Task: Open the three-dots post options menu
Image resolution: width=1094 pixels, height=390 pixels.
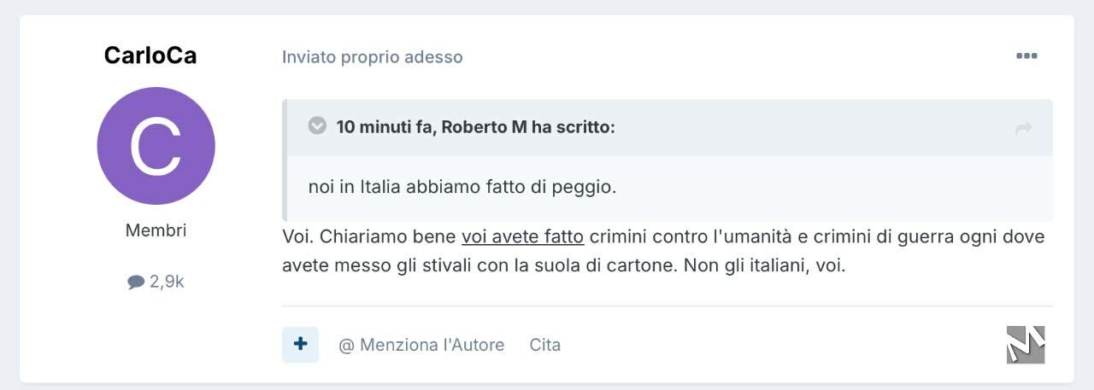Action: click(1026, 56)
